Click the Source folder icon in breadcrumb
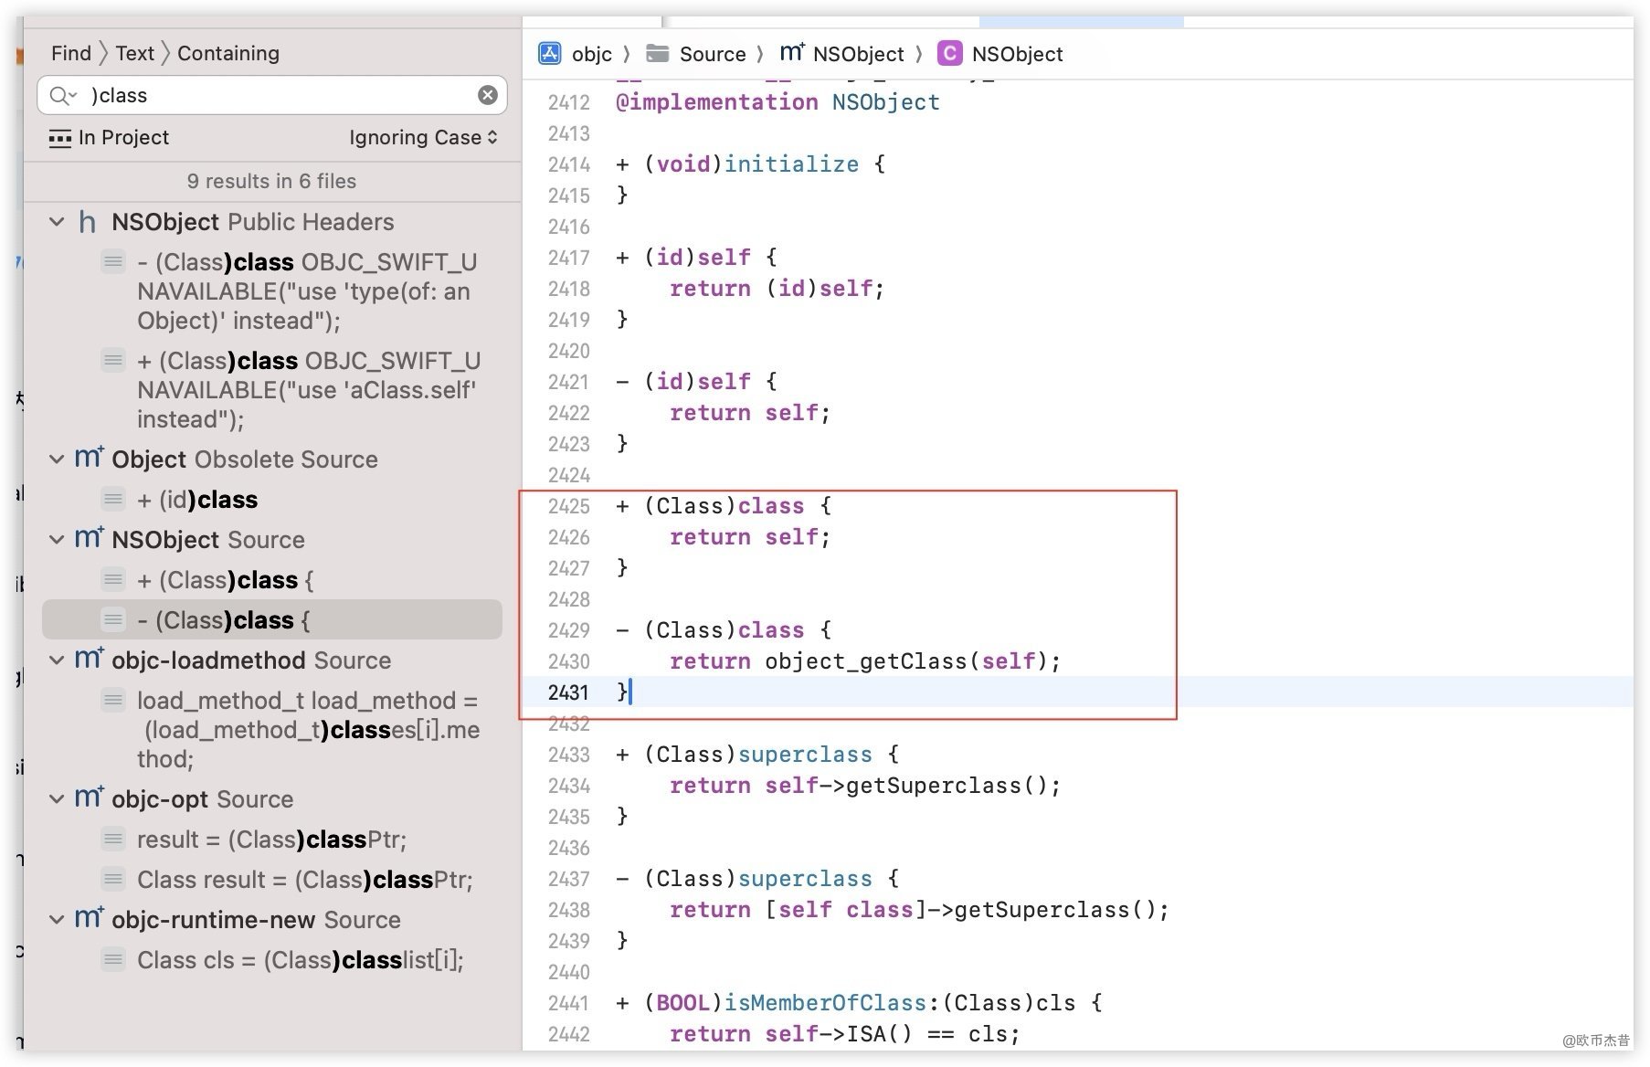 pyautogui.click(x=657, y=54)
